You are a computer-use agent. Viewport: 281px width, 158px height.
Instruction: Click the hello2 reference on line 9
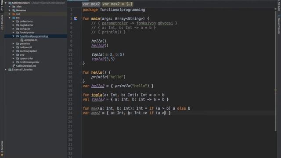98,46
